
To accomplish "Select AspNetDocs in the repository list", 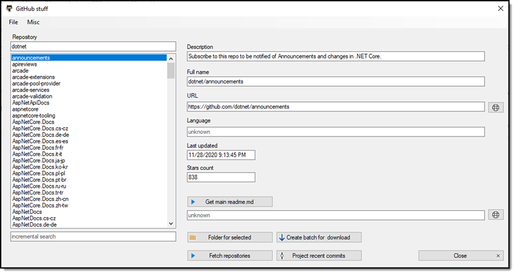I will click(27, 212).
